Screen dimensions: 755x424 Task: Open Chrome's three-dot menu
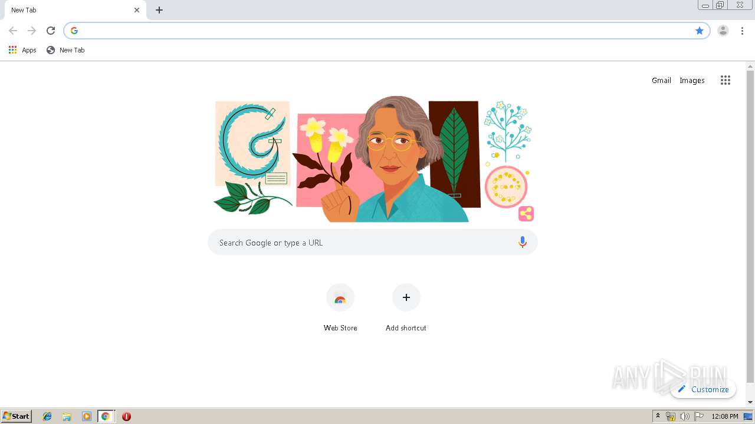click(742, 31)
